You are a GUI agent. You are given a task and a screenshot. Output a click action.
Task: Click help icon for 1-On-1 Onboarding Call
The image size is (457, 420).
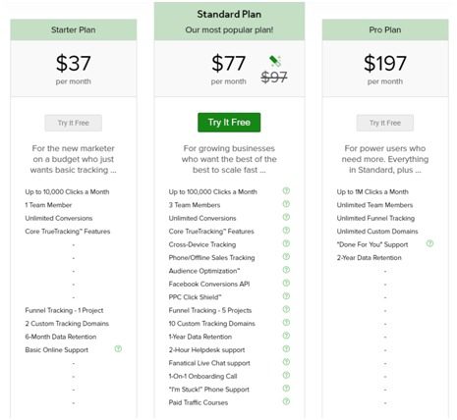pos(286,375)
